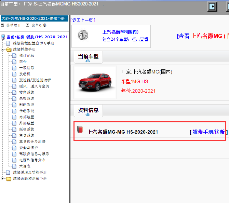Collapse the 维修拆装手册 tree node
Image resolution: width=229 pixels, height=203 pixels.
[2, 49]
